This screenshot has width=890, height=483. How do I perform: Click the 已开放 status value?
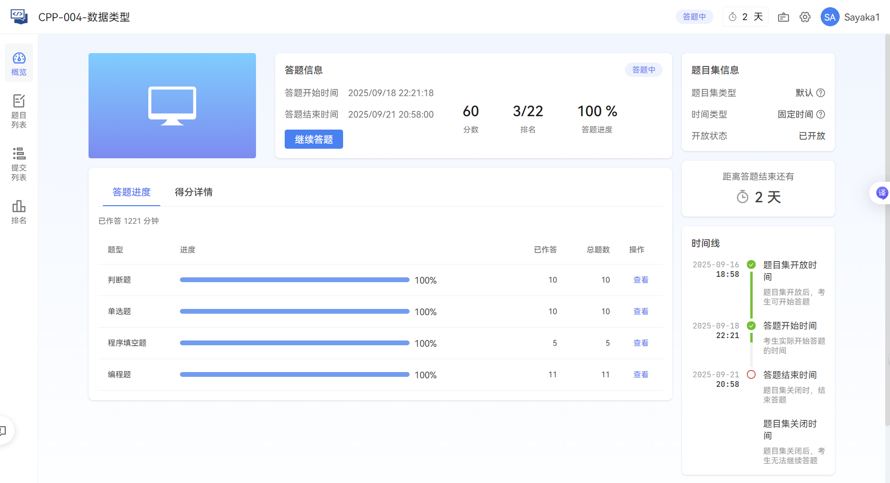(x=812, y=136)
